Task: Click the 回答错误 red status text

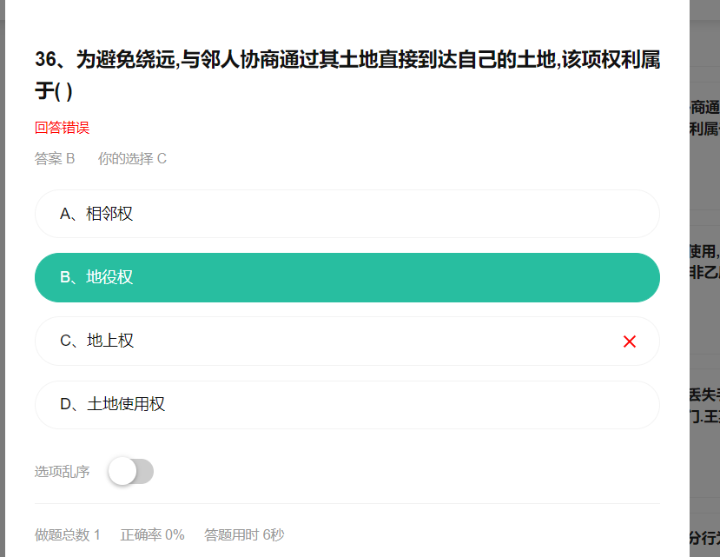Action: point(62,127)
